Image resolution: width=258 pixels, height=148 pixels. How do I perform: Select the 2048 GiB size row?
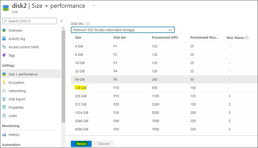[x=164, y=121]
